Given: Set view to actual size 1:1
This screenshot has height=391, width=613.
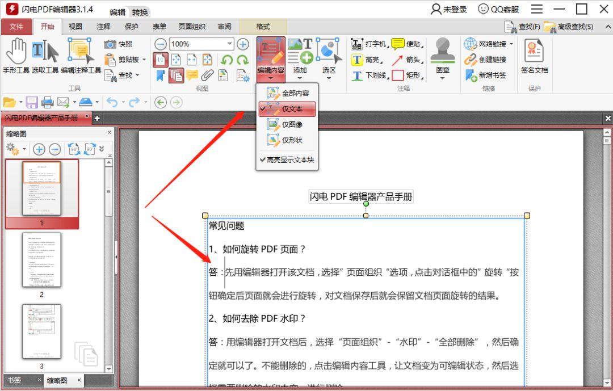Looking at the screenshot, I should click(160, 60).
